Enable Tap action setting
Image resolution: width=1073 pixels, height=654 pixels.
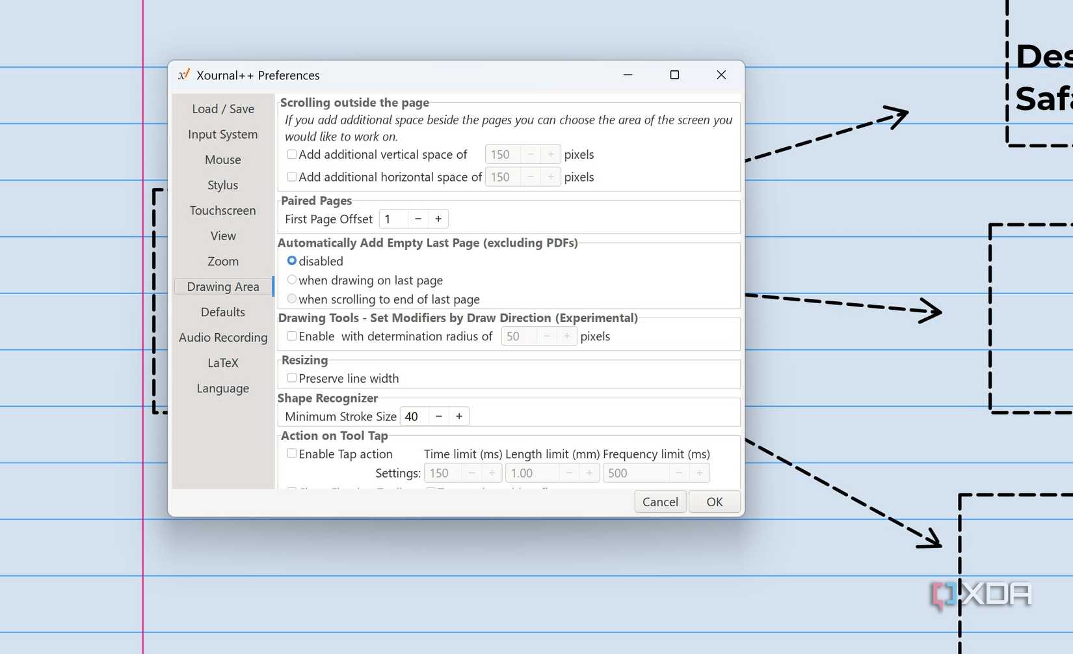pos(291,454)
